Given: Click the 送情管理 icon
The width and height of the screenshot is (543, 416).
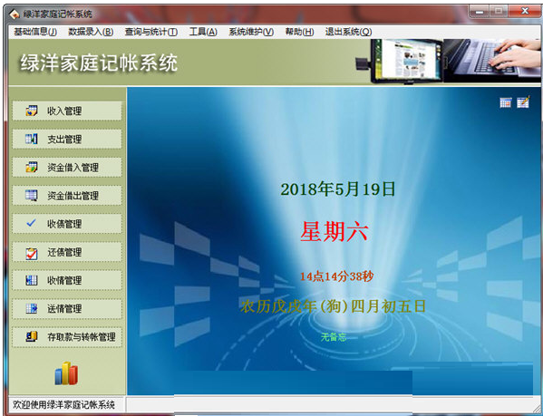Looking at the screenshot, I should (x=32, y=308).
